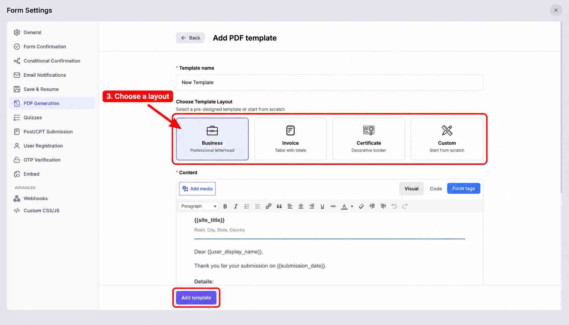This screenshot has height=325, width=569.
Task: Insert a bulleted list
Action: tap(247, 206)
